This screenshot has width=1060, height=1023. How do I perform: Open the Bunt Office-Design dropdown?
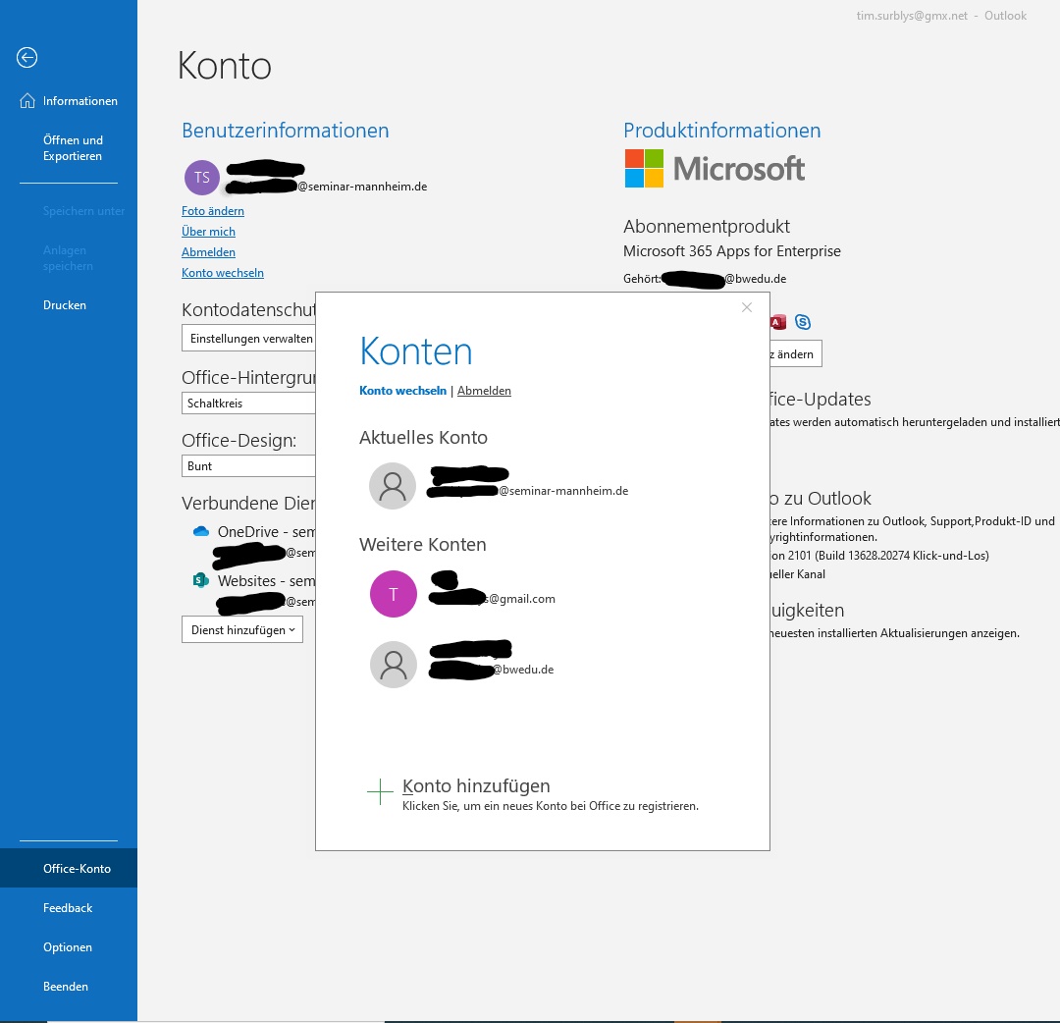point(248,466)
